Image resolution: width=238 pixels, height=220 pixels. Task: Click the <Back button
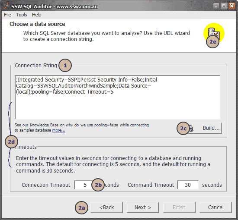point(106,207)
